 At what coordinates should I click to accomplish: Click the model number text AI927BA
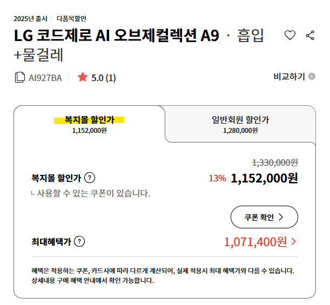(x=45, y=78)
